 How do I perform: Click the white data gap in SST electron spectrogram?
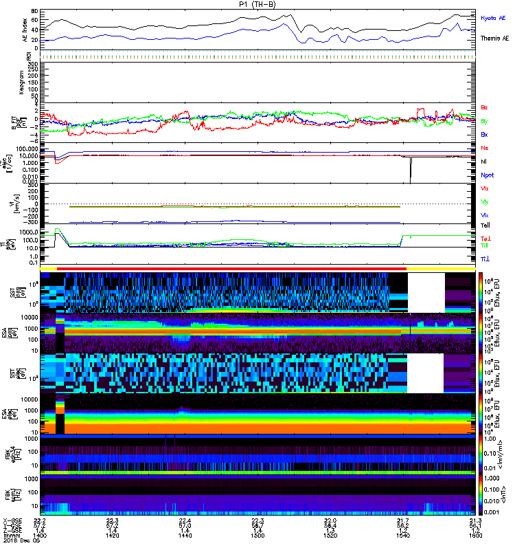point(425,373)
